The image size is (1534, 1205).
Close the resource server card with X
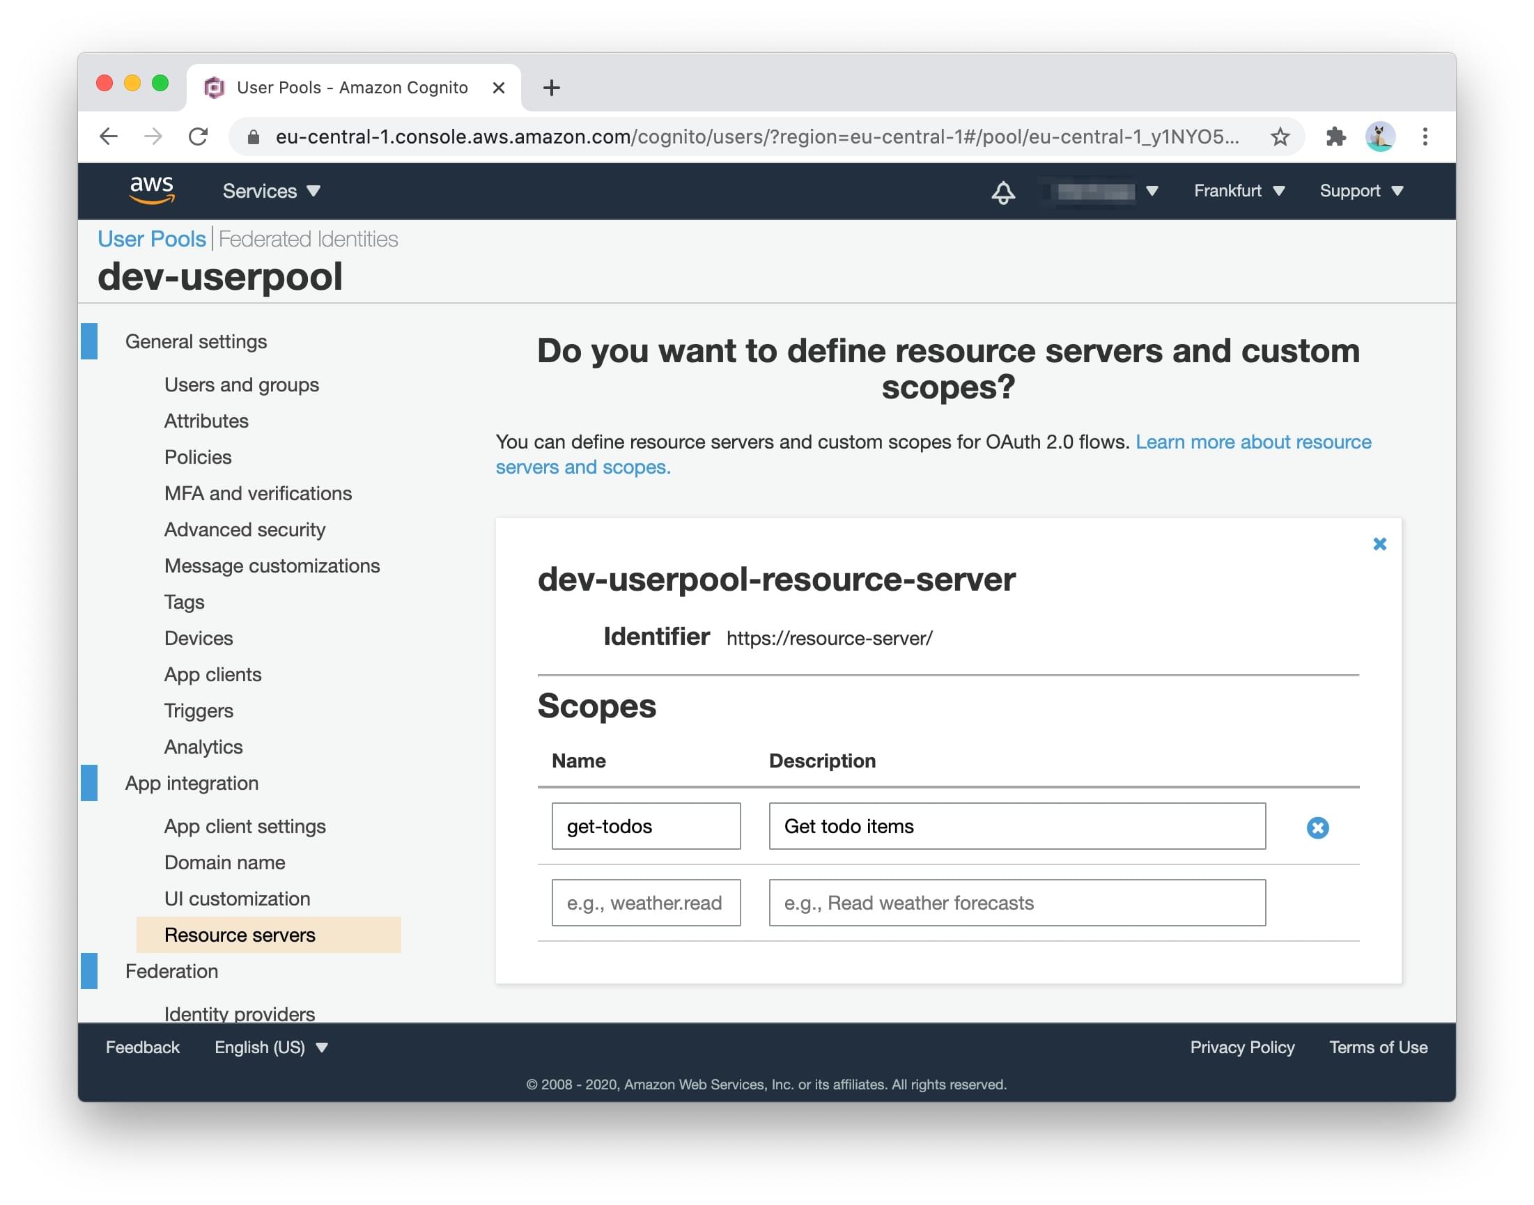point(1379,544)
